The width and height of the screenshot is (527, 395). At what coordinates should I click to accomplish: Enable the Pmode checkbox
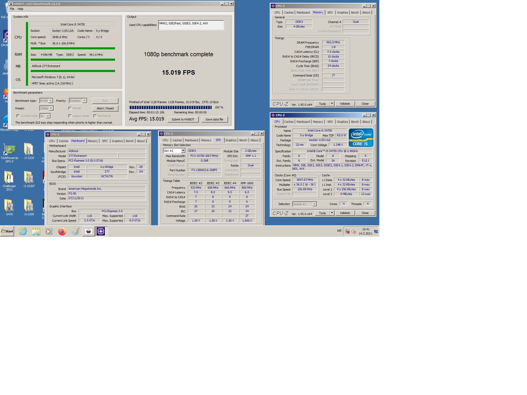pos(70,108)
